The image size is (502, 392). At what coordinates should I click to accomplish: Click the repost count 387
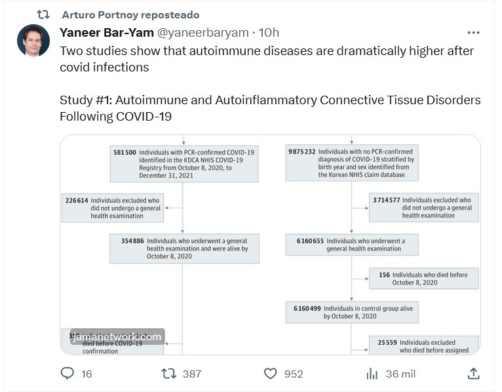pos(191,374)
